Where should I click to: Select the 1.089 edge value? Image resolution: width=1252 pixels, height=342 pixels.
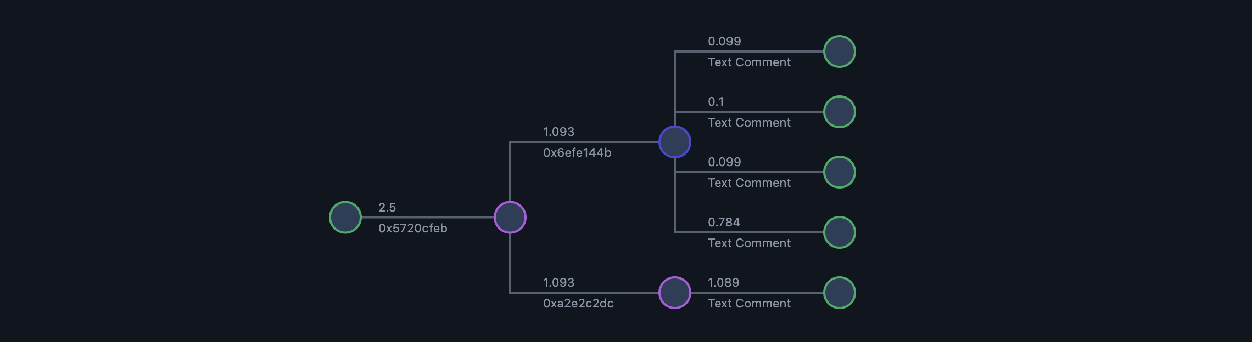pyautogui.click(x=723, y=283)
